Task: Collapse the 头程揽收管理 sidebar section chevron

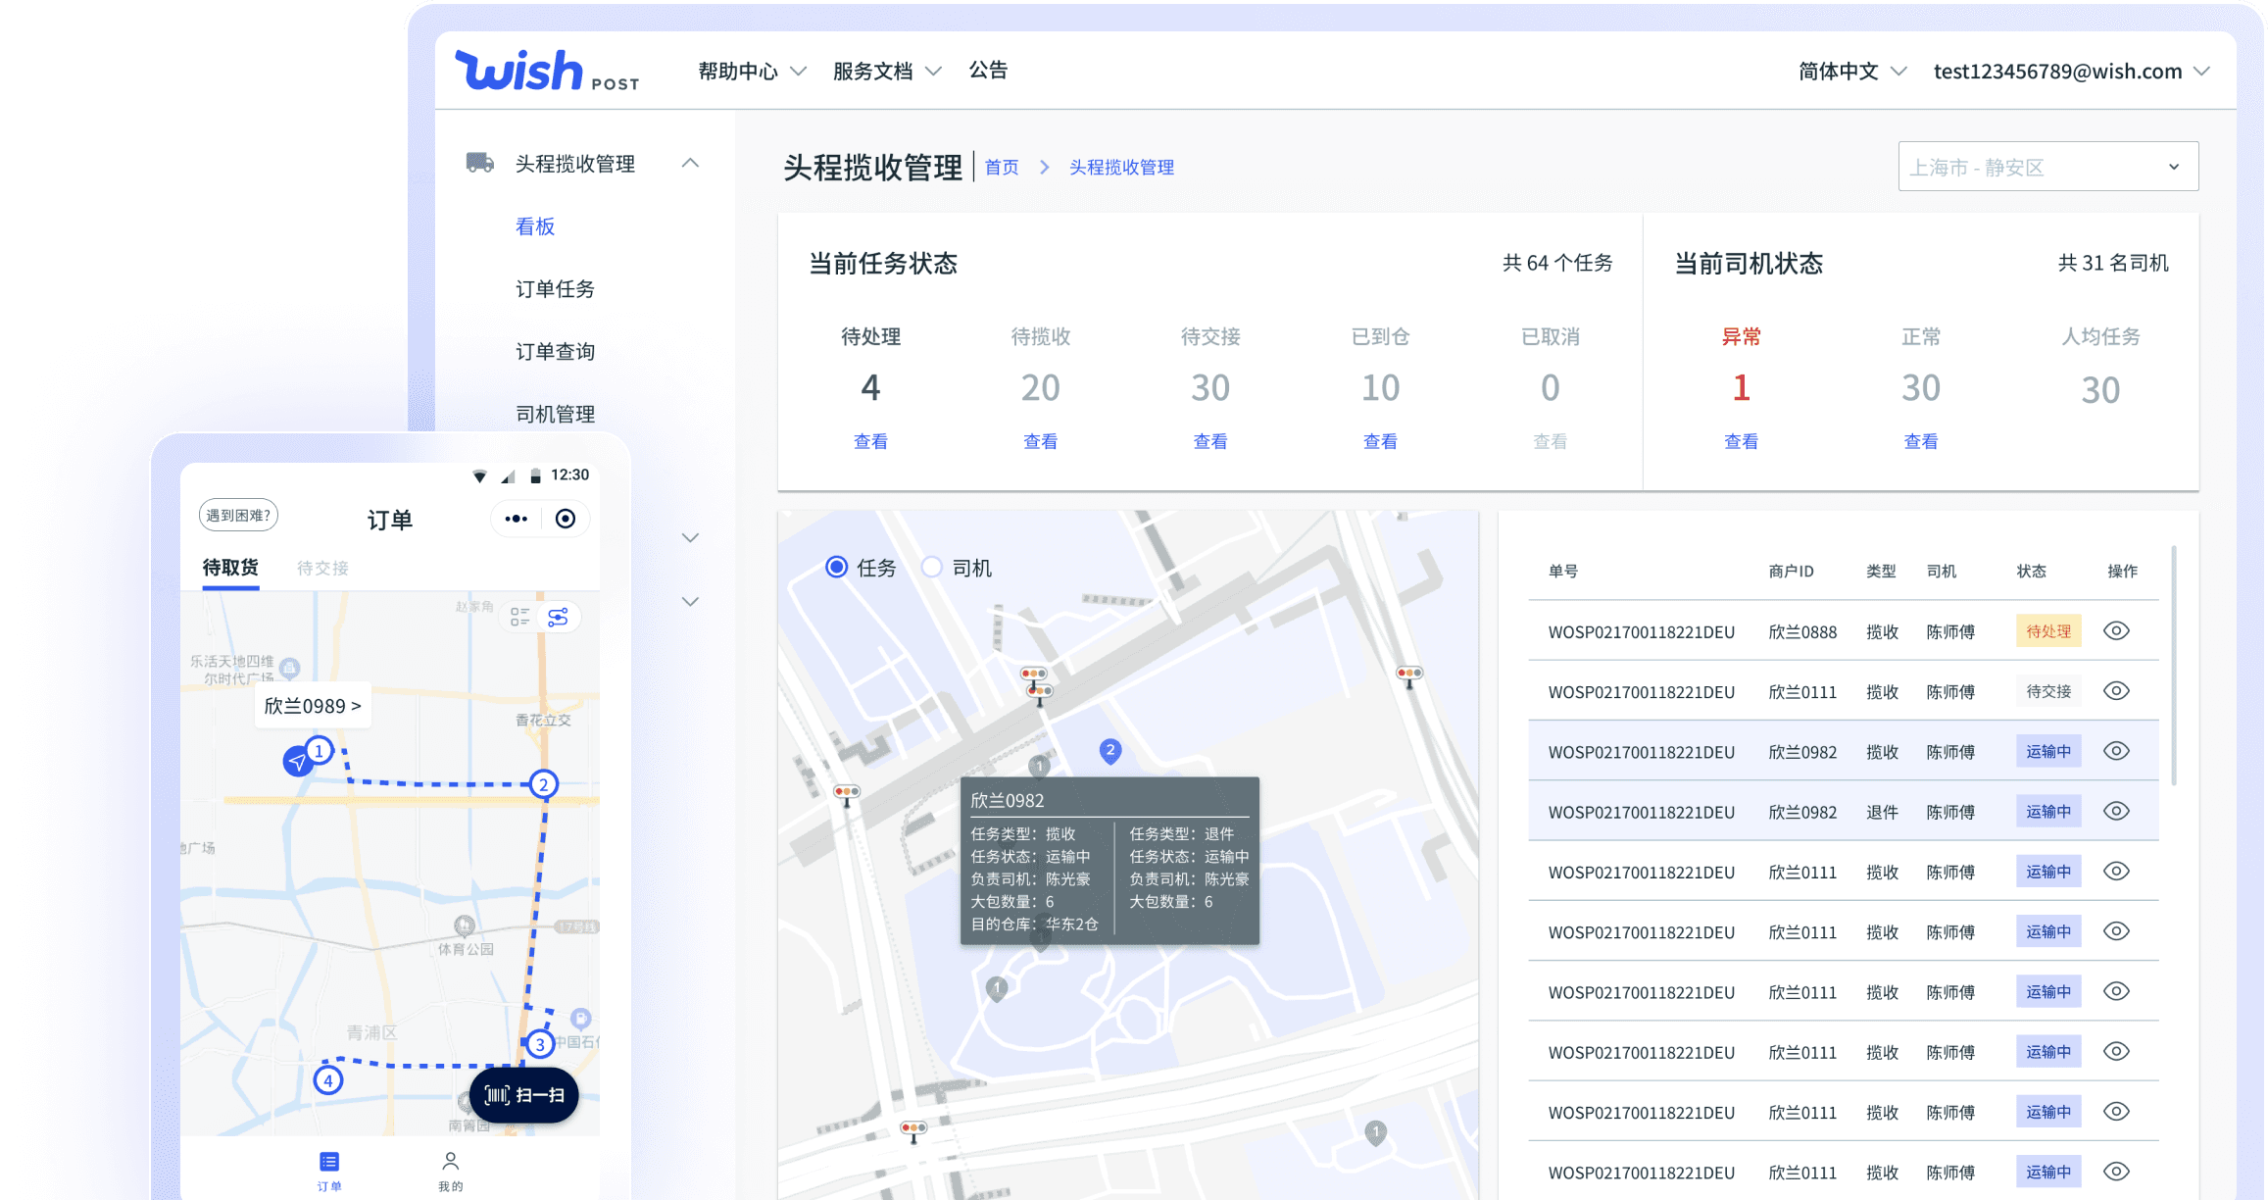Action: (690, 163)
